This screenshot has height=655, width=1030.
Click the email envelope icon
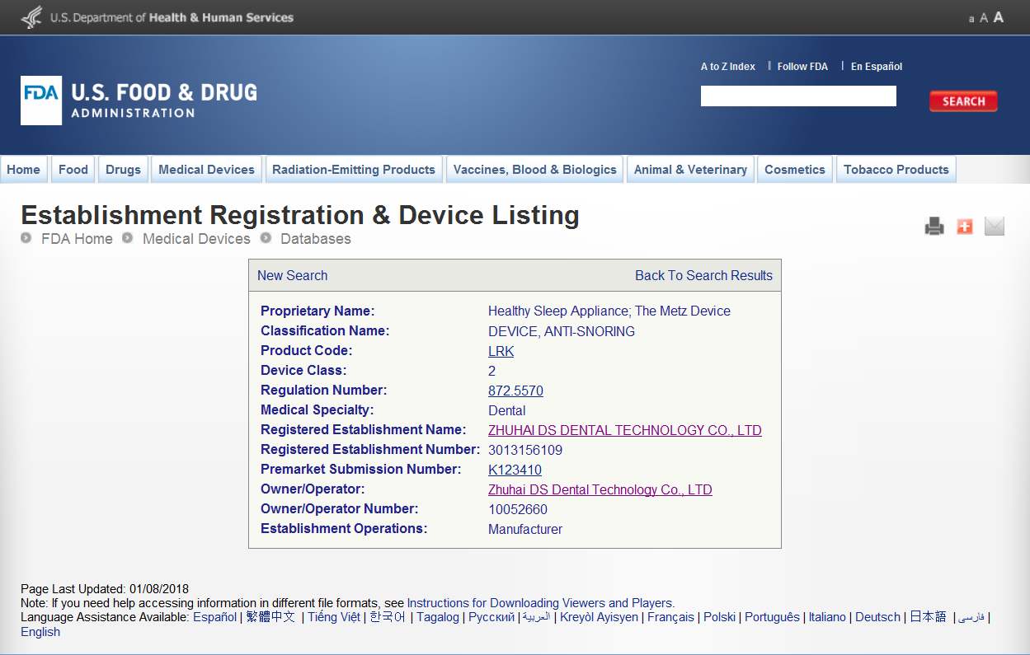click(995, 227)
